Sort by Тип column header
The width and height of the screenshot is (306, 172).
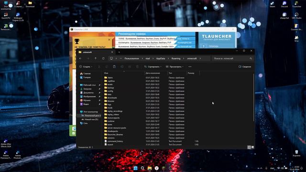[x=177, y=73]
